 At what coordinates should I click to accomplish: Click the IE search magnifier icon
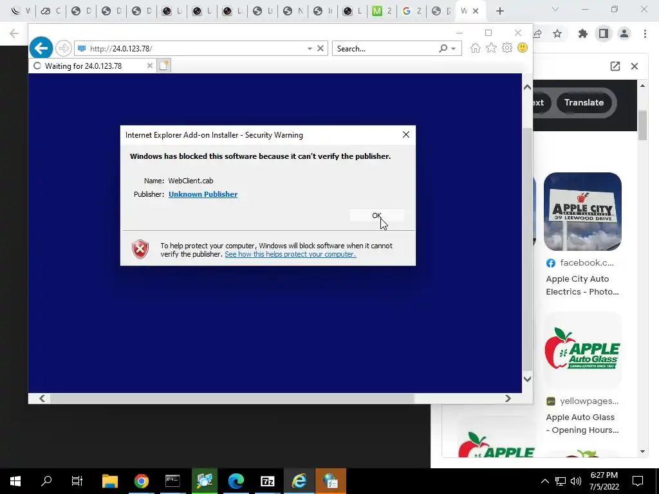pyautogui.click(x=443, y=48)
